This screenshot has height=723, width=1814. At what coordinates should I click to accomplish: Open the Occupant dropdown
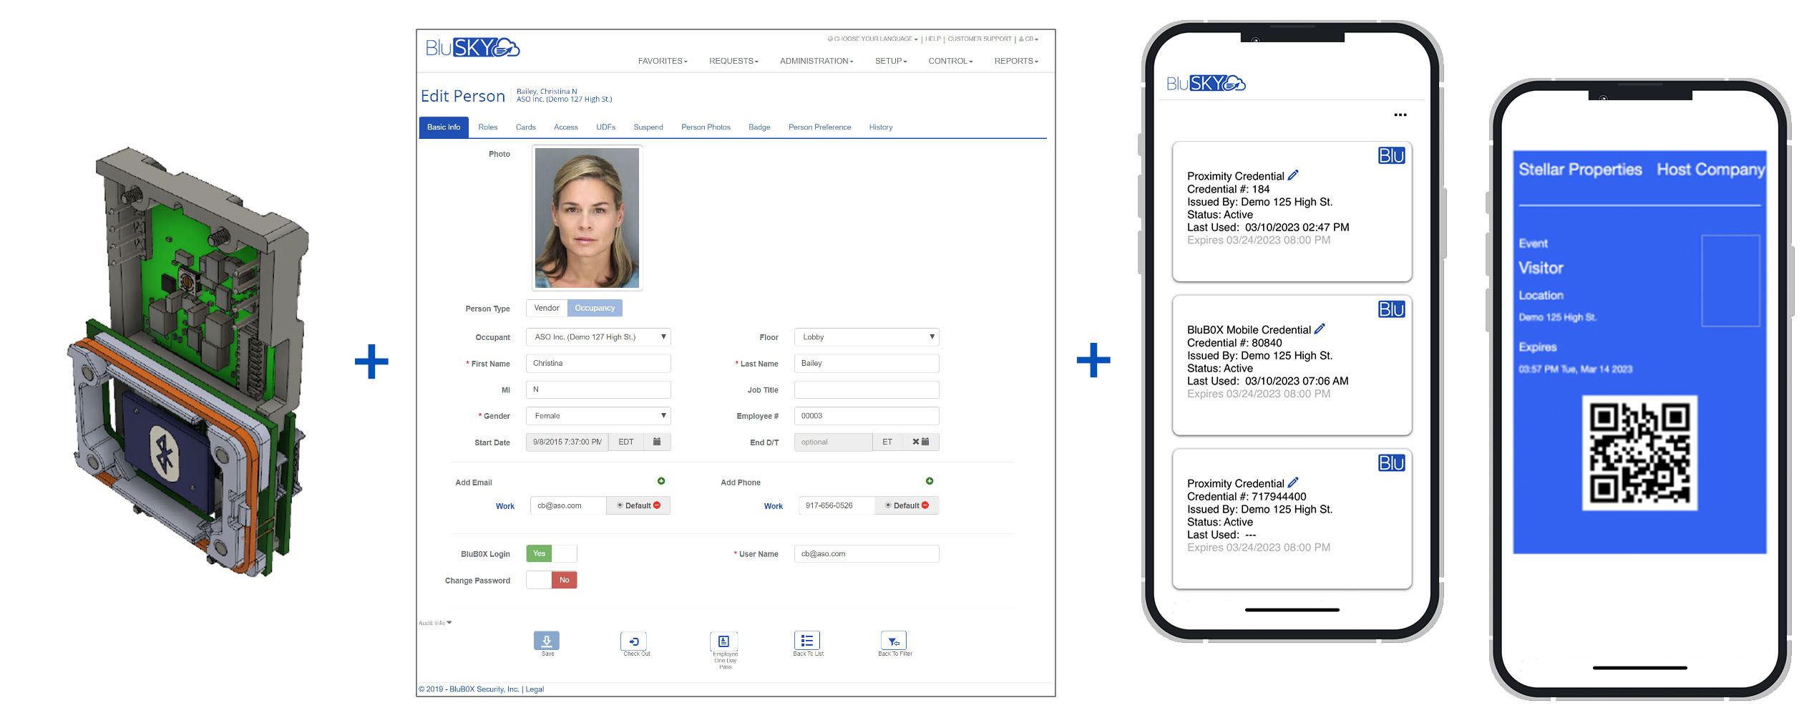click(x=598, y=337)
